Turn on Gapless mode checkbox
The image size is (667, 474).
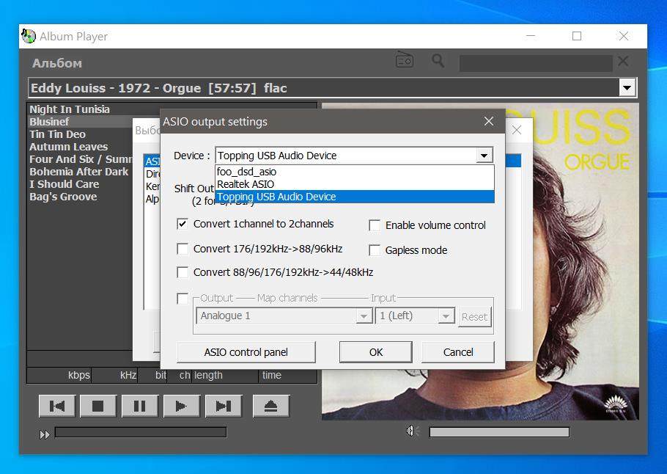[x=375, y=250]
